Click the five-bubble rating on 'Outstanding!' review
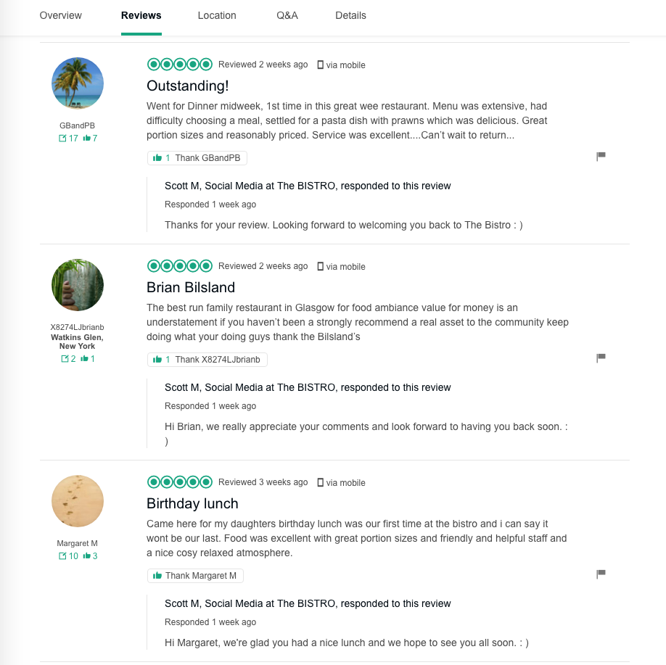Image resolution: width=666 pixels, height=665 pixels. tap(179, 65)
